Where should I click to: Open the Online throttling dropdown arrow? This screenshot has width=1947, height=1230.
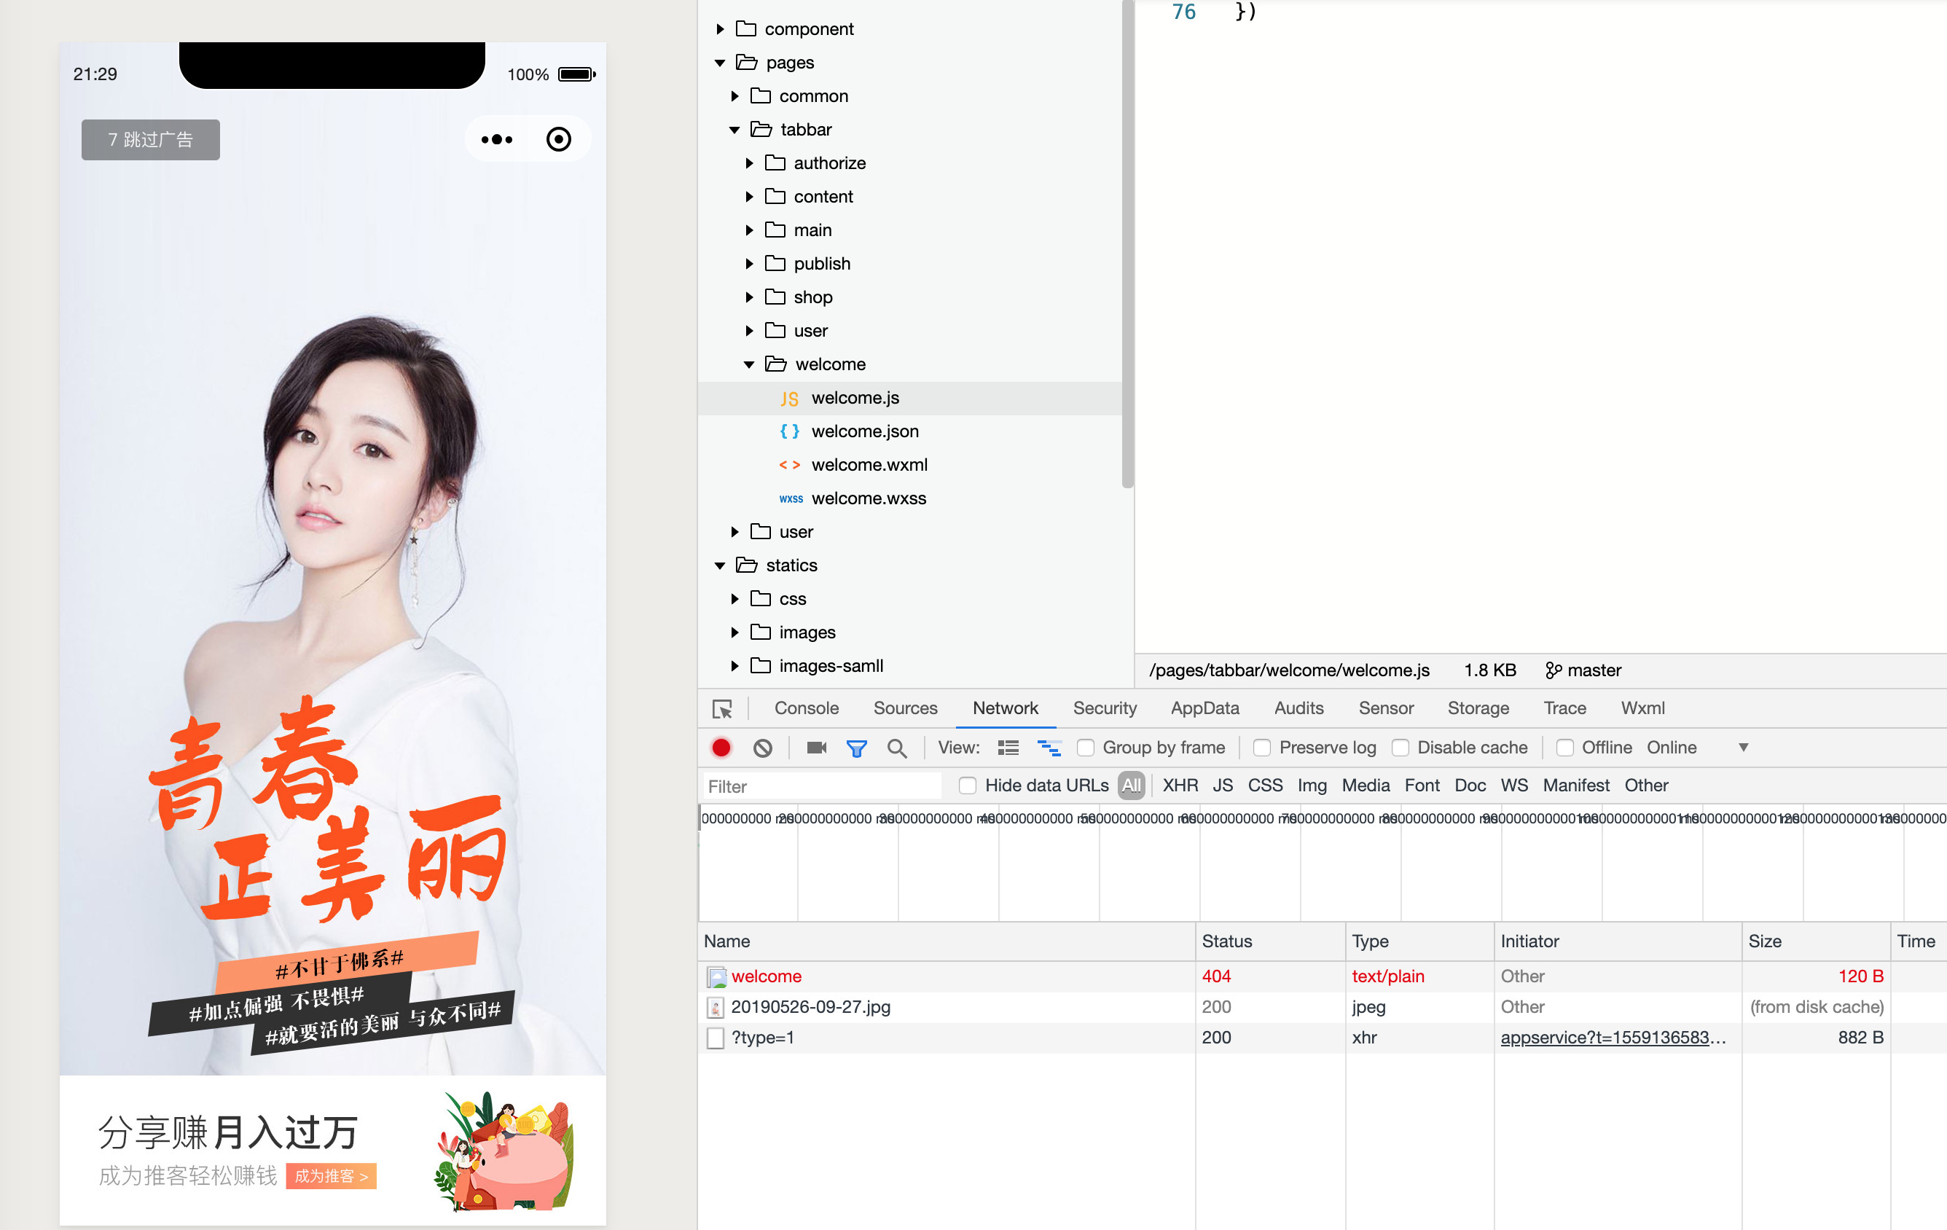point(1743,747)
